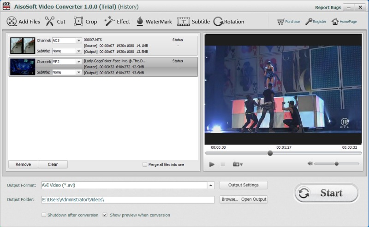Screen dimensions: 369x227
Task: Add a WaterMark using the droplet icon
Action: [x=140, y=22]
